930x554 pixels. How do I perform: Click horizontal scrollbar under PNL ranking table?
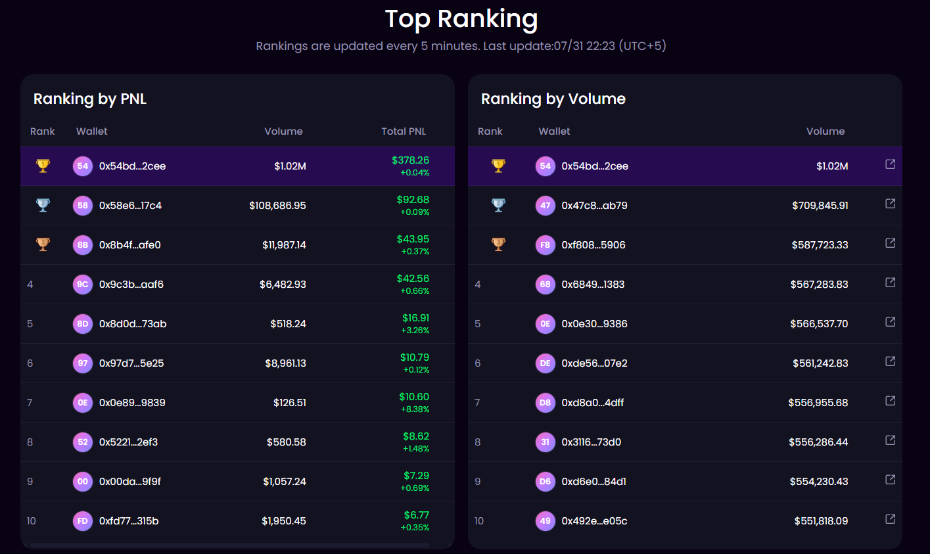(x=229, y=545)
